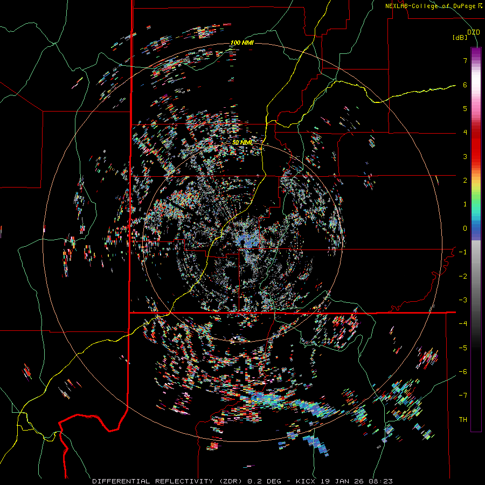Image resolution: width=485 pixels, height=485 pixels.
Task: Click the -6 value on color scale
Action: click(x=463, y=372)
